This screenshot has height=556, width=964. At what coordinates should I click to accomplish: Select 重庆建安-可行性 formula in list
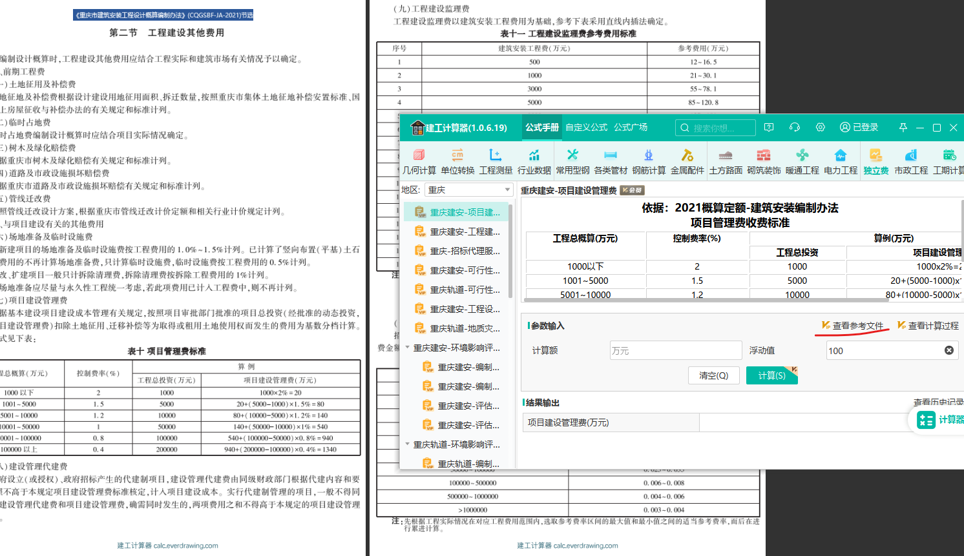(x=457, y=270)
